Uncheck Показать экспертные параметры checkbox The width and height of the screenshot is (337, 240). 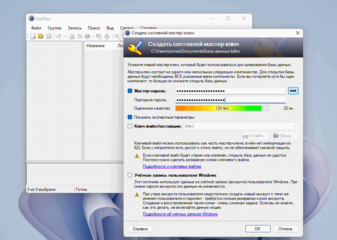(x=130, y=117)
